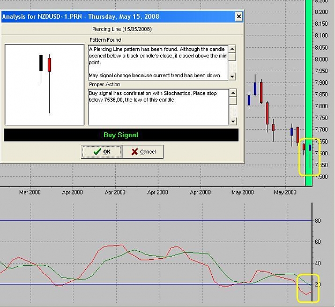Viewport: 335px width, 307px height.
Task: Click the Cancel button with red X
Action: (143, 152)
